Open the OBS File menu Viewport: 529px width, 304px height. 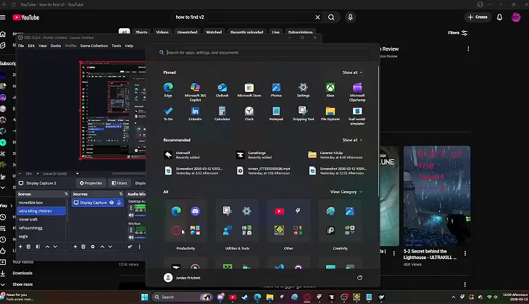tap(21, 46)
